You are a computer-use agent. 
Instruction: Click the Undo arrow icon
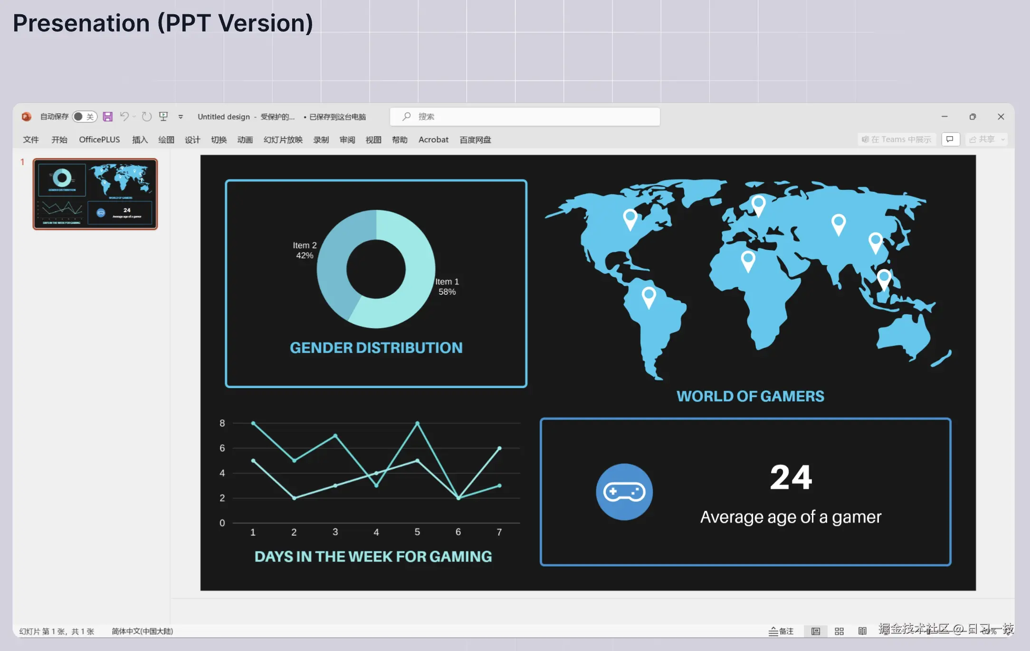point(124,116)
